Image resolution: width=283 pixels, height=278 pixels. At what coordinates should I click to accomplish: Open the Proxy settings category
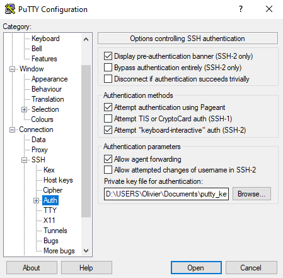tap(40, 150)
